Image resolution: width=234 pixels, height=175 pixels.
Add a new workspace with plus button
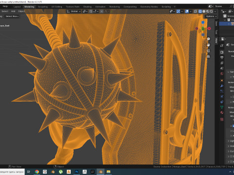click(x=175, y=7)
